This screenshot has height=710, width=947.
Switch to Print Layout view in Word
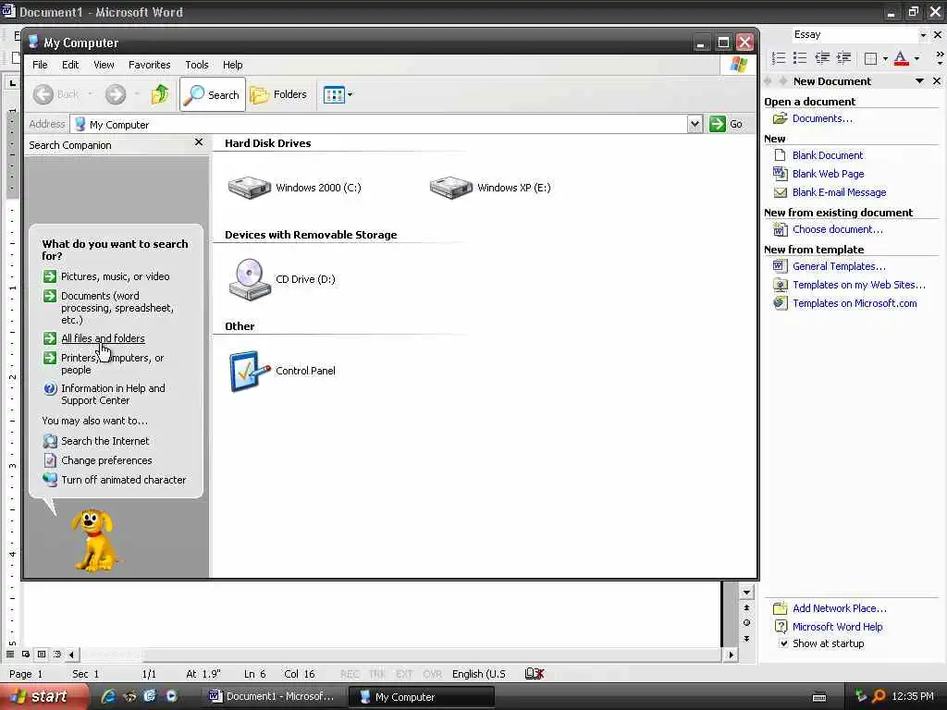pyautogui.click(x=42, y=654)
